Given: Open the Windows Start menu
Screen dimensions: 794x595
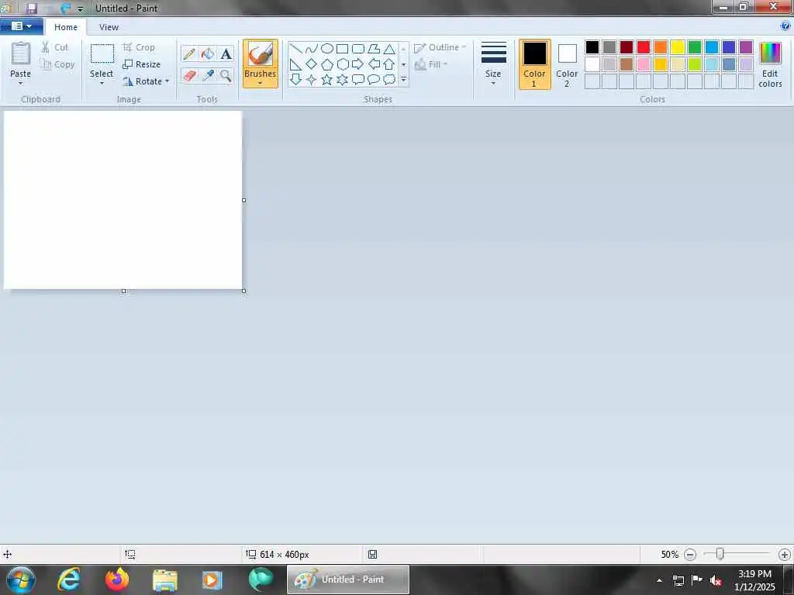Looking at the screenshot, I should click(x=21, y=580).
